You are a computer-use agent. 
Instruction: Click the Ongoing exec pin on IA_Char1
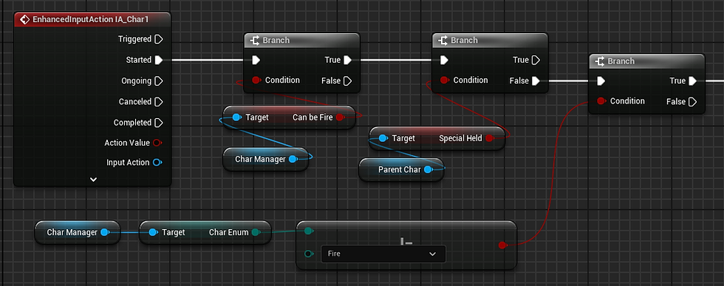pos(158,81)
